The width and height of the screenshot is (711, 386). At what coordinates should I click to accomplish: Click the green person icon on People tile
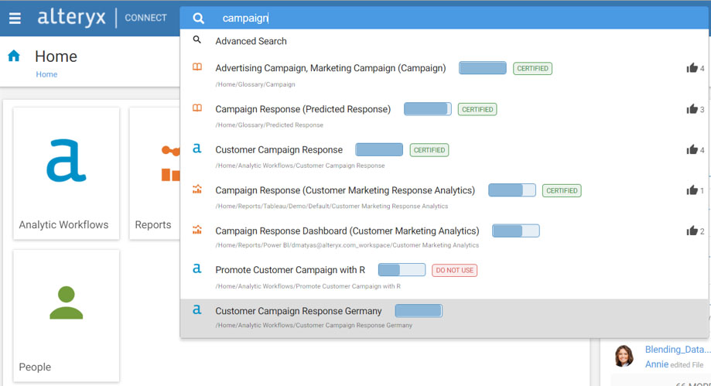[67, 302]
